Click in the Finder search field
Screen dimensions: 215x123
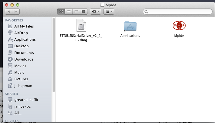click(178, 12)
